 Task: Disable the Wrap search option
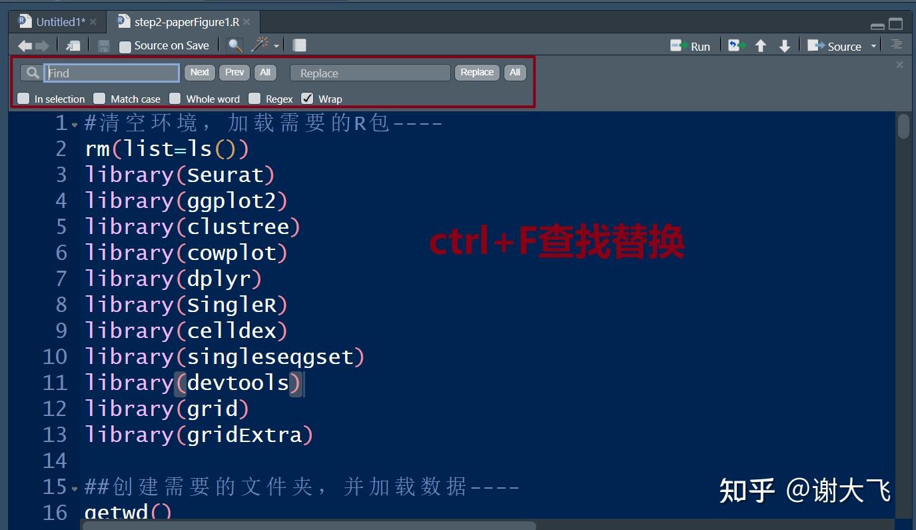coord(306,98)
